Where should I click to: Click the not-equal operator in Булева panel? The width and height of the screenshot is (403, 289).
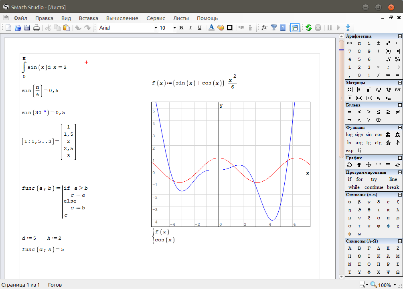point(397,112)
